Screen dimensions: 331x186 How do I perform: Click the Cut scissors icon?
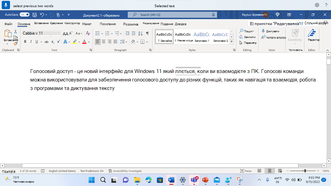coord(15,32)
